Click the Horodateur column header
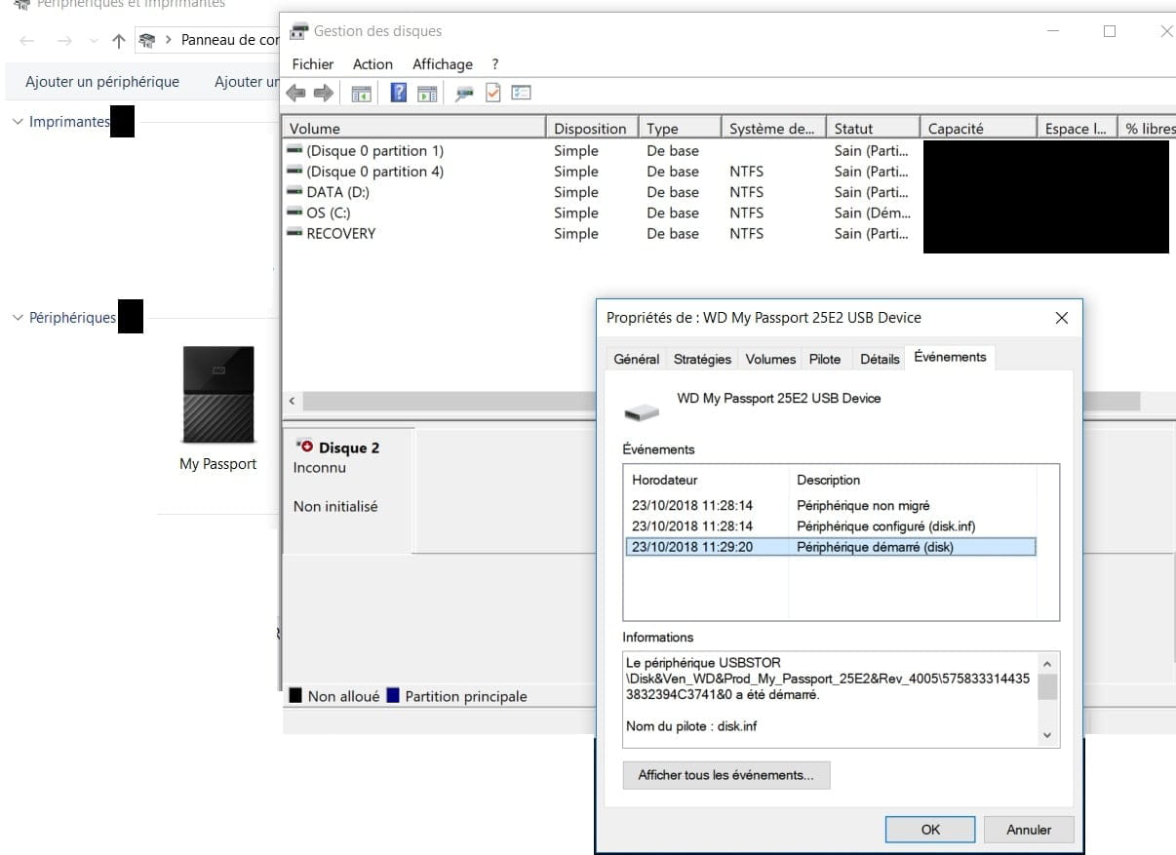1176x855 pixels. point(706,480)
